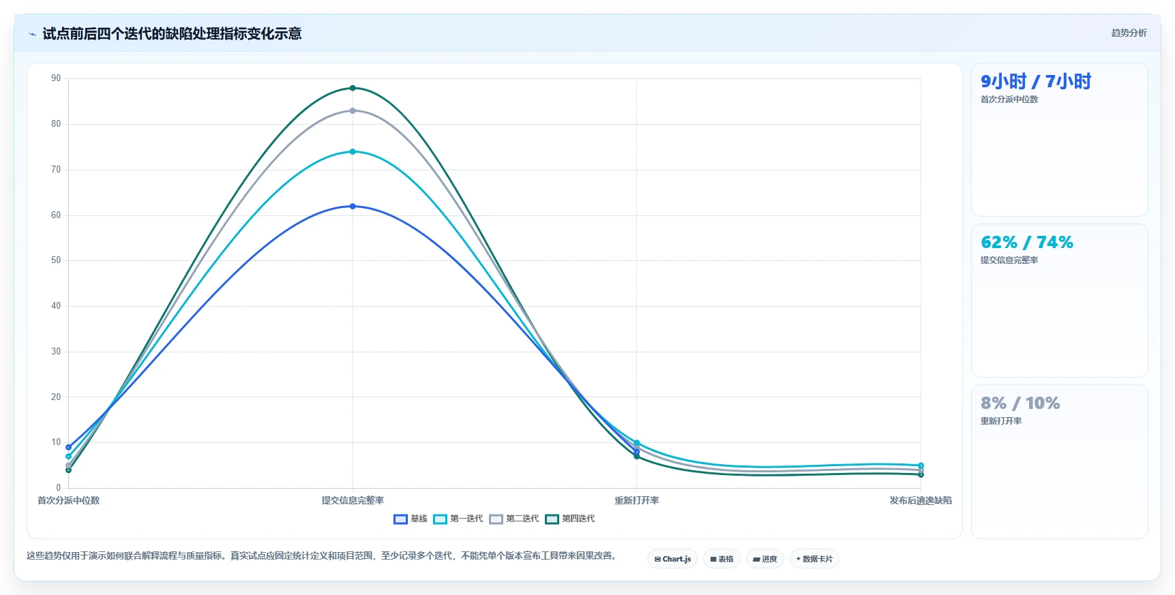1175x595 pixels.
Task: Click the Chart.js chip
Action: coord(672,559)
